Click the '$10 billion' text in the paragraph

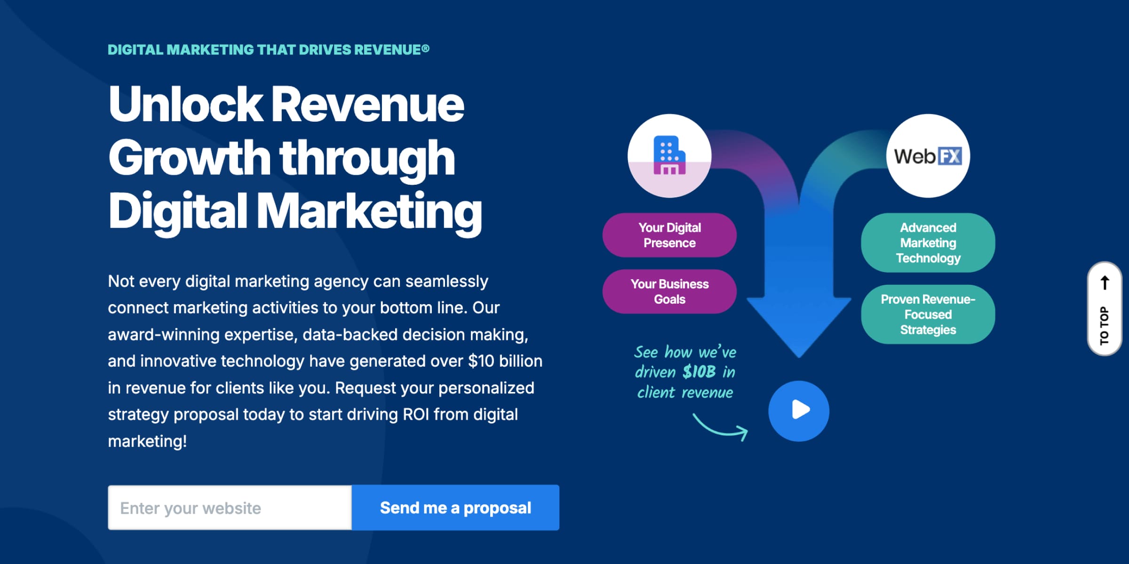point(505,361)
